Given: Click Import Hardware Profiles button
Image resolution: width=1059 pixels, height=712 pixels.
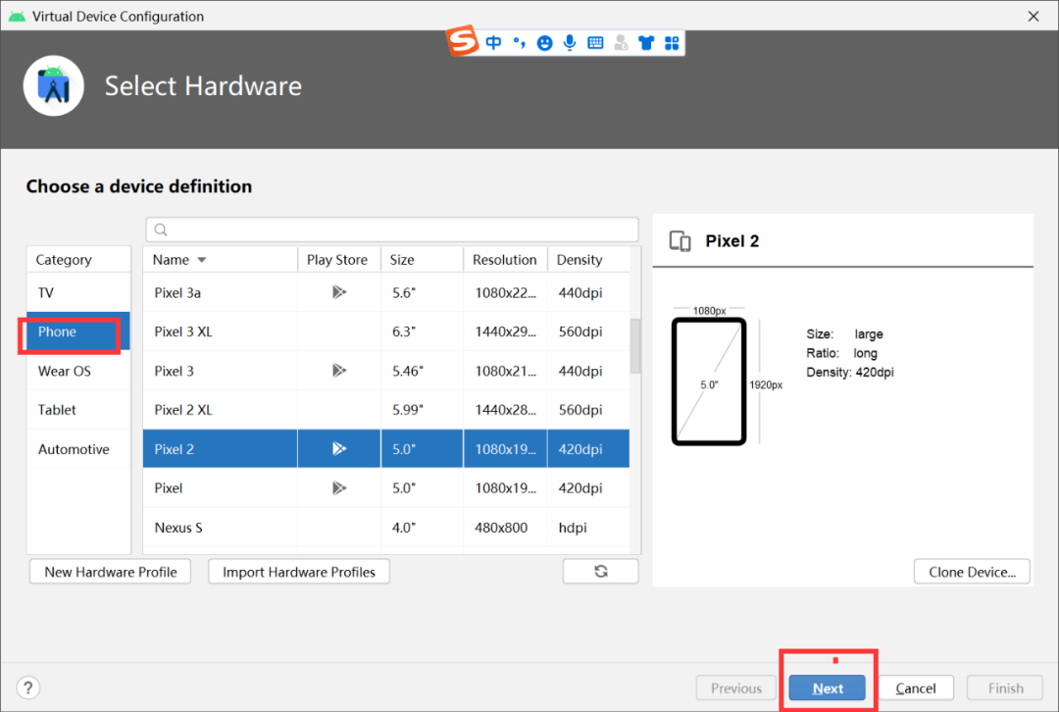Looking at the screenshot, I should pos(298,572).
